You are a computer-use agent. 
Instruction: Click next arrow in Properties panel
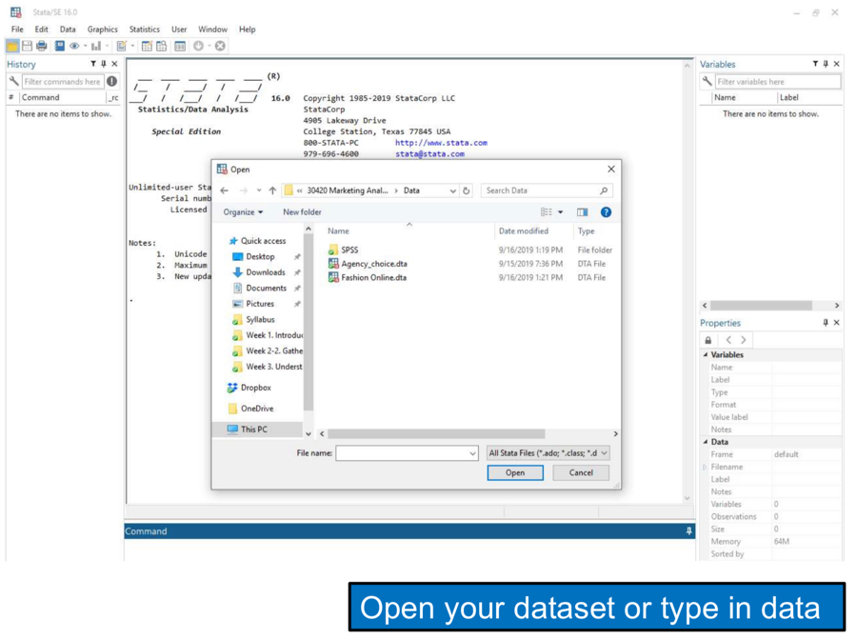[744, 340]
